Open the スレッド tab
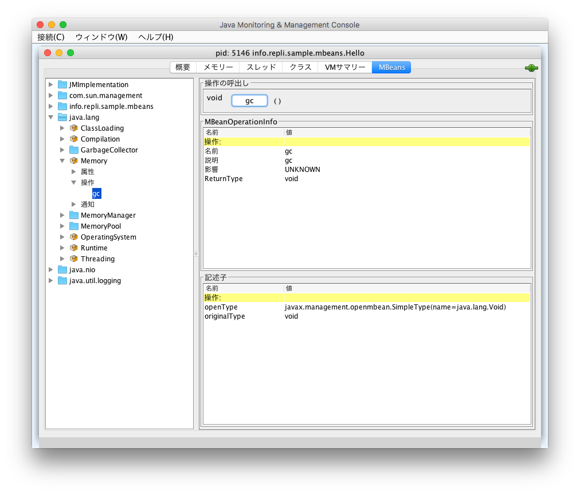The width and height of the screenshot is (580, 494). [261, 67]
